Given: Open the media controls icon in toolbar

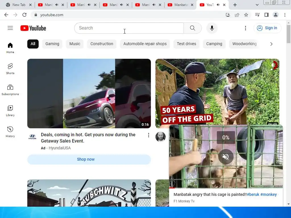Looking at the screenshot, I should tap(257, 15).
